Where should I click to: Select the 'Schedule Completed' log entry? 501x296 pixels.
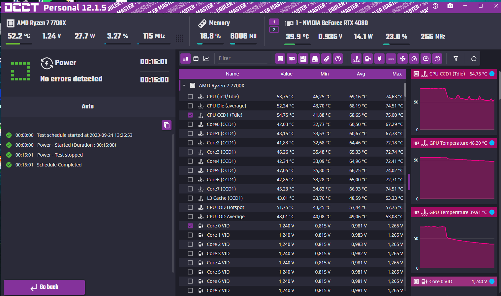[59, 165]
